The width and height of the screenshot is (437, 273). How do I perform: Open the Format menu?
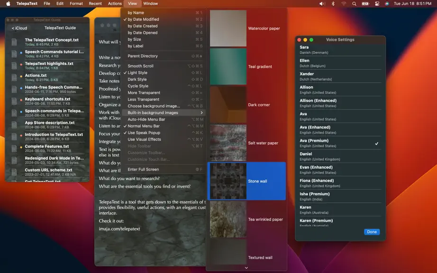point(76,4)
